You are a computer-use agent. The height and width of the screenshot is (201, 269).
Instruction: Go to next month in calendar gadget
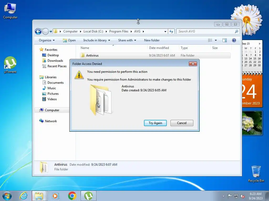[x=260, y=44]
